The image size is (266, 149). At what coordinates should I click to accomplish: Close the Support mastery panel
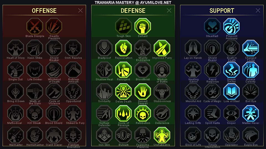(258, 10)
